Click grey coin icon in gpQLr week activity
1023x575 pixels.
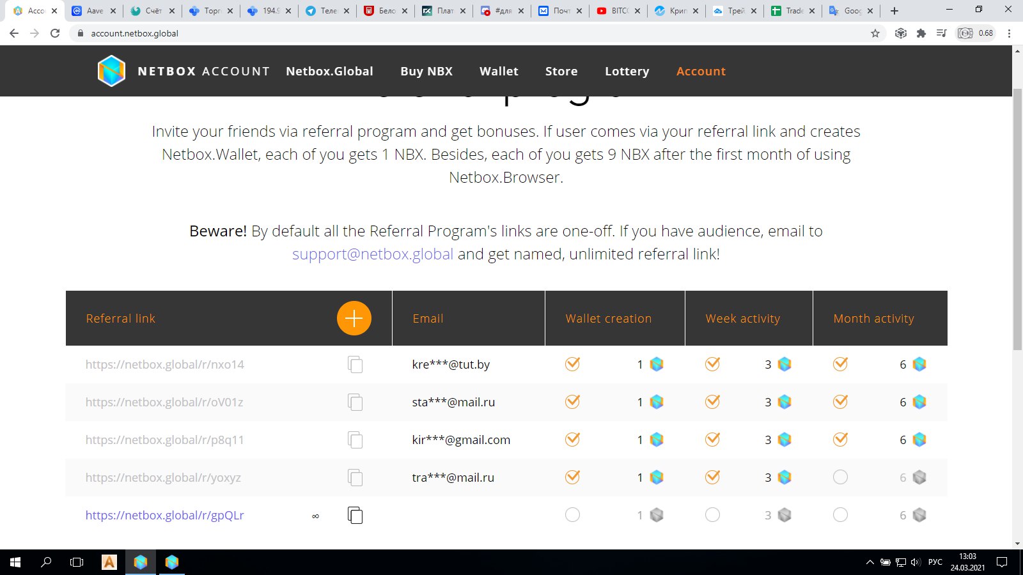pos(785,515)
